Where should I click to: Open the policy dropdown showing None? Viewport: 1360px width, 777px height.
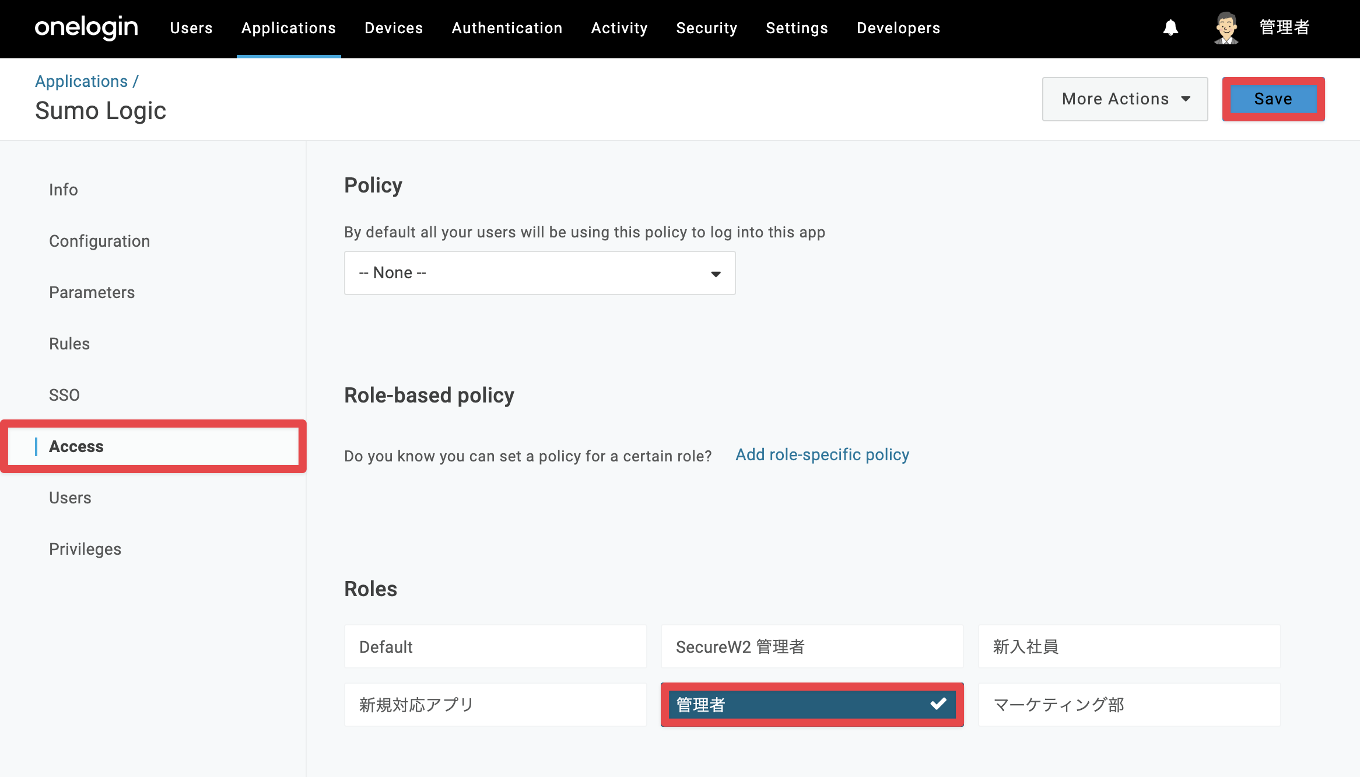click(540, 273)
